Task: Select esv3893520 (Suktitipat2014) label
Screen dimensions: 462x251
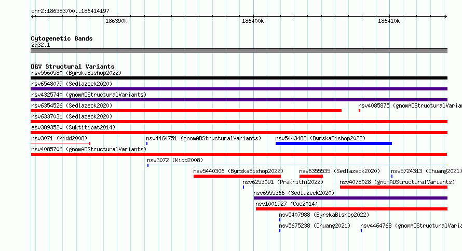Action: 73,127
